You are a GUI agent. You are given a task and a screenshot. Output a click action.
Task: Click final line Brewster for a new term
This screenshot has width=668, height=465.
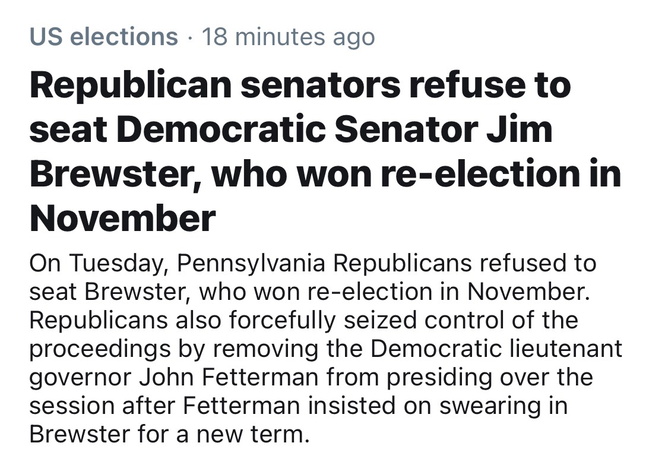click(169, 434)
